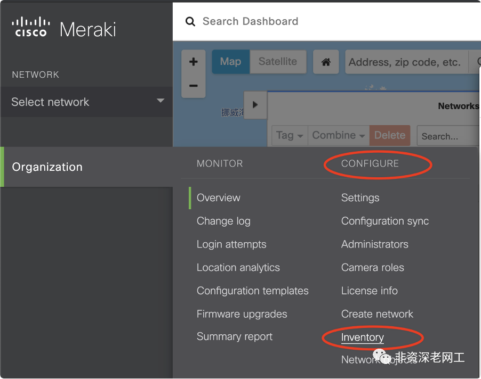Image resolution: width=481 pixels, height=379 pixels.
Task: Expand panel with the right arrow icon
Action: click(x=255, y=105)
